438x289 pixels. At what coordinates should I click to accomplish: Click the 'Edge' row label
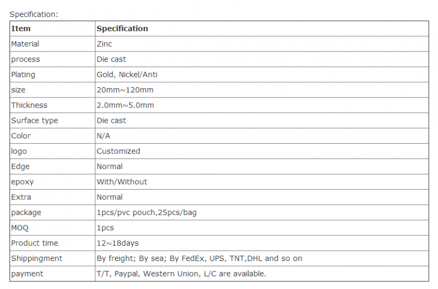20,167
